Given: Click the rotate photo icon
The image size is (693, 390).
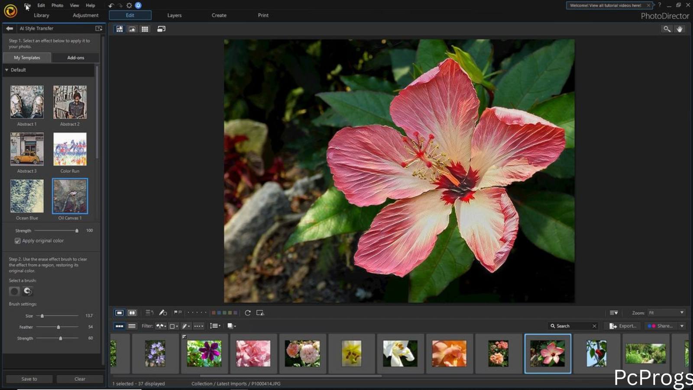Looking at the screenshot, I should pyautogui.click(x=248, y=313).
